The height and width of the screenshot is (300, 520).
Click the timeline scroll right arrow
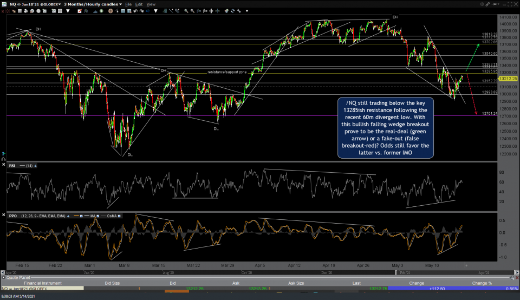click(x=517, y=272)
